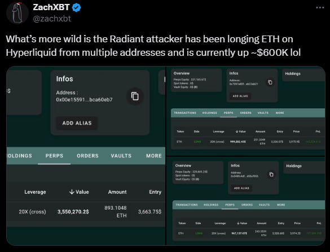
Task: Click copy address icon in bottom-right panel
Action: (271, 174)
